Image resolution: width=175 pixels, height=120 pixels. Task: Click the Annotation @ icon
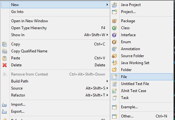tap(114, 49)
